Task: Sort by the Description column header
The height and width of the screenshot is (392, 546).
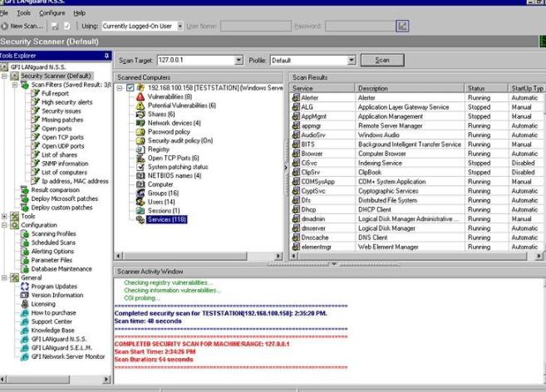Action: pyautogui.click(x=410, y=88)
